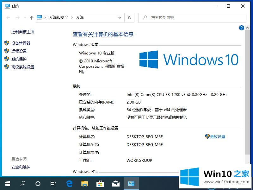Click computer name DESKTOP-REGJM6E value
The height and width of the screenshot is (190, 253).
(145, 137)
